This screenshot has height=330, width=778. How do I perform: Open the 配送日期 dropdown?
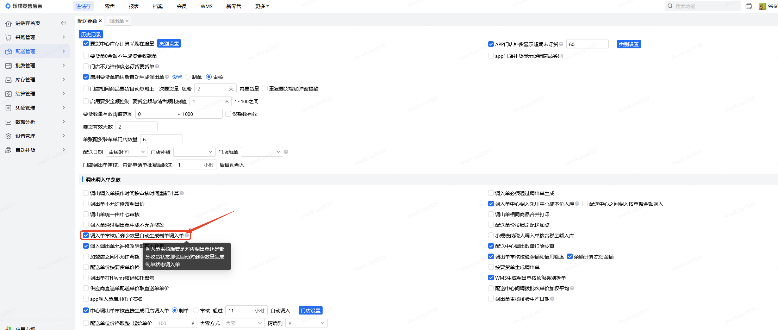127,152
